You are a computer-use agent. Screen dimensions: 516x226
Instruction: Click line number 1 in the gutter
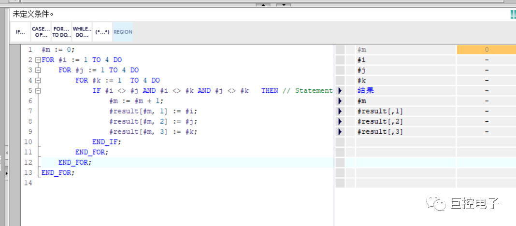pyautogui.click(x=30, y=50)
